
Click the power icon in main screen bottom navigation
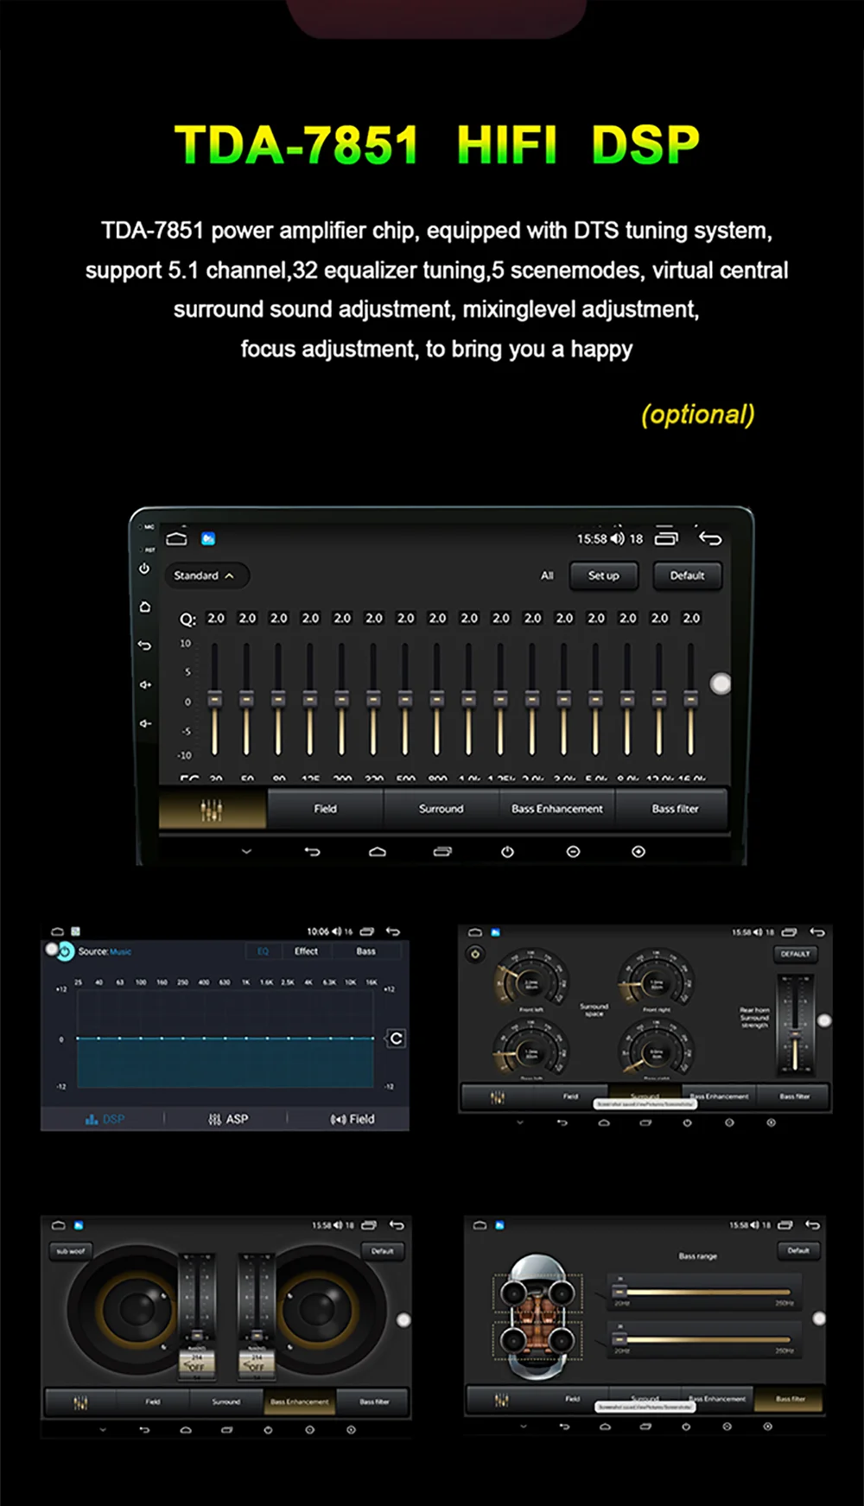pyautogui.click(x=507, y=852)
